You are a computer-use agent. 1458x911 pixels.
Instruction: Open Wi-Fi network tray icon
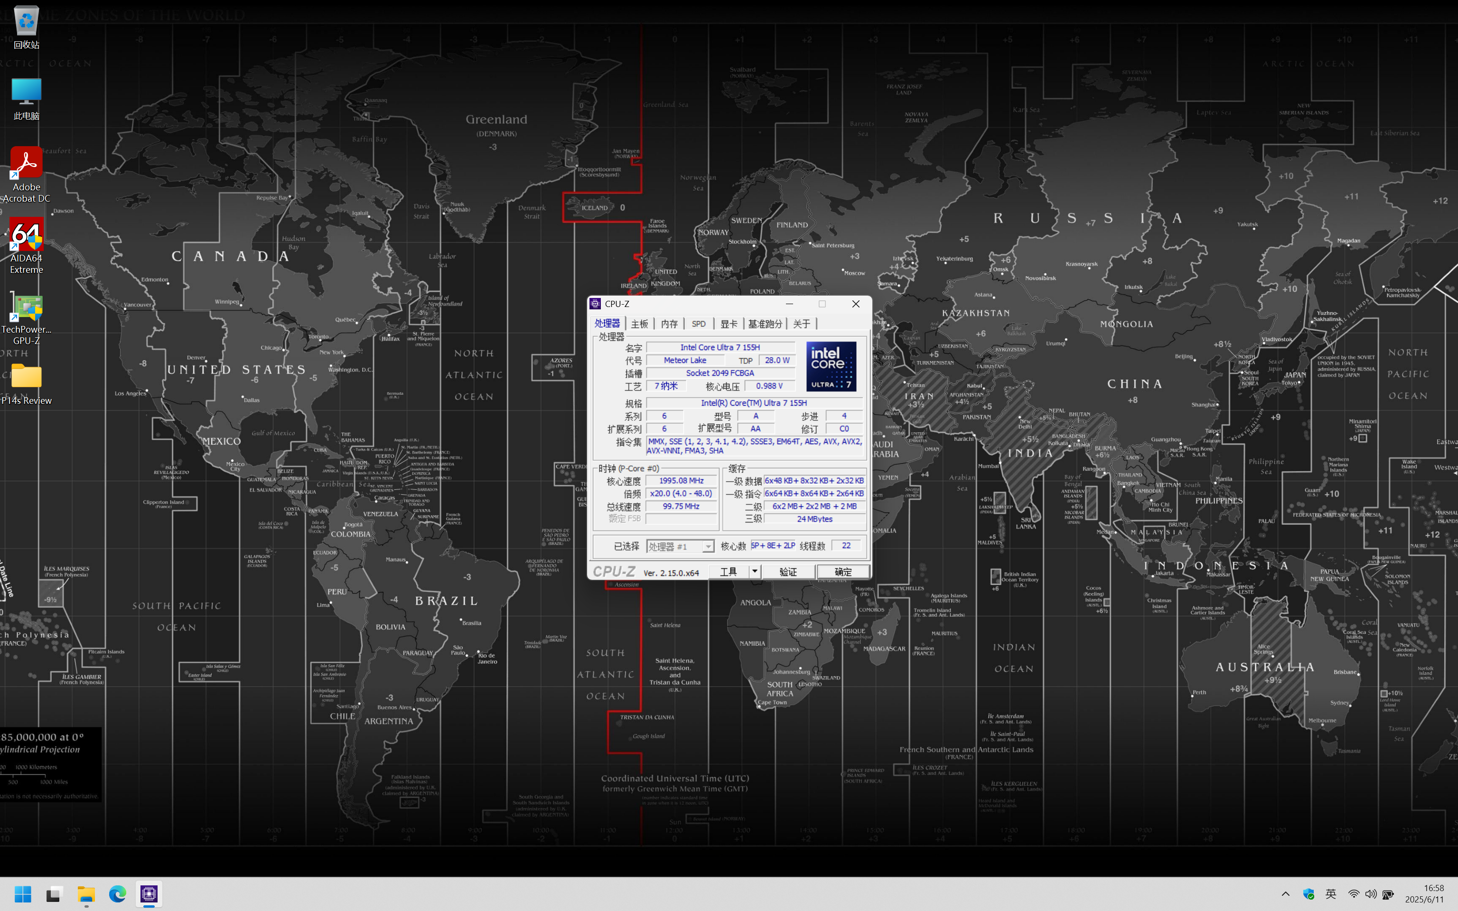[x=1353, y=894]
